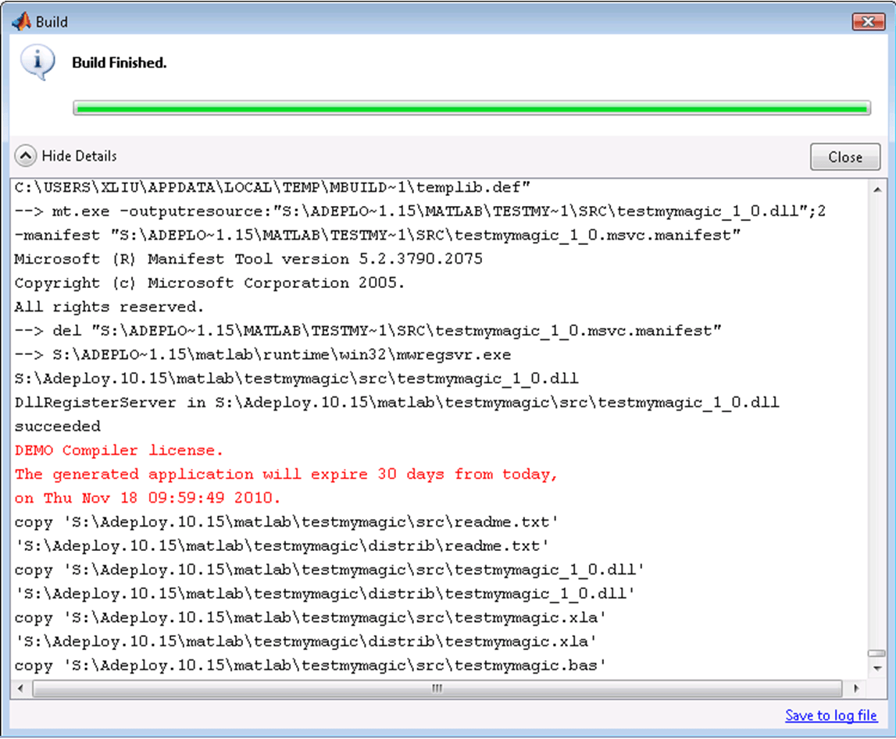Click the 'copy' line for src\testmymagic_1_0.dll
Screen dimensions: 896x739
click(329, 570)
